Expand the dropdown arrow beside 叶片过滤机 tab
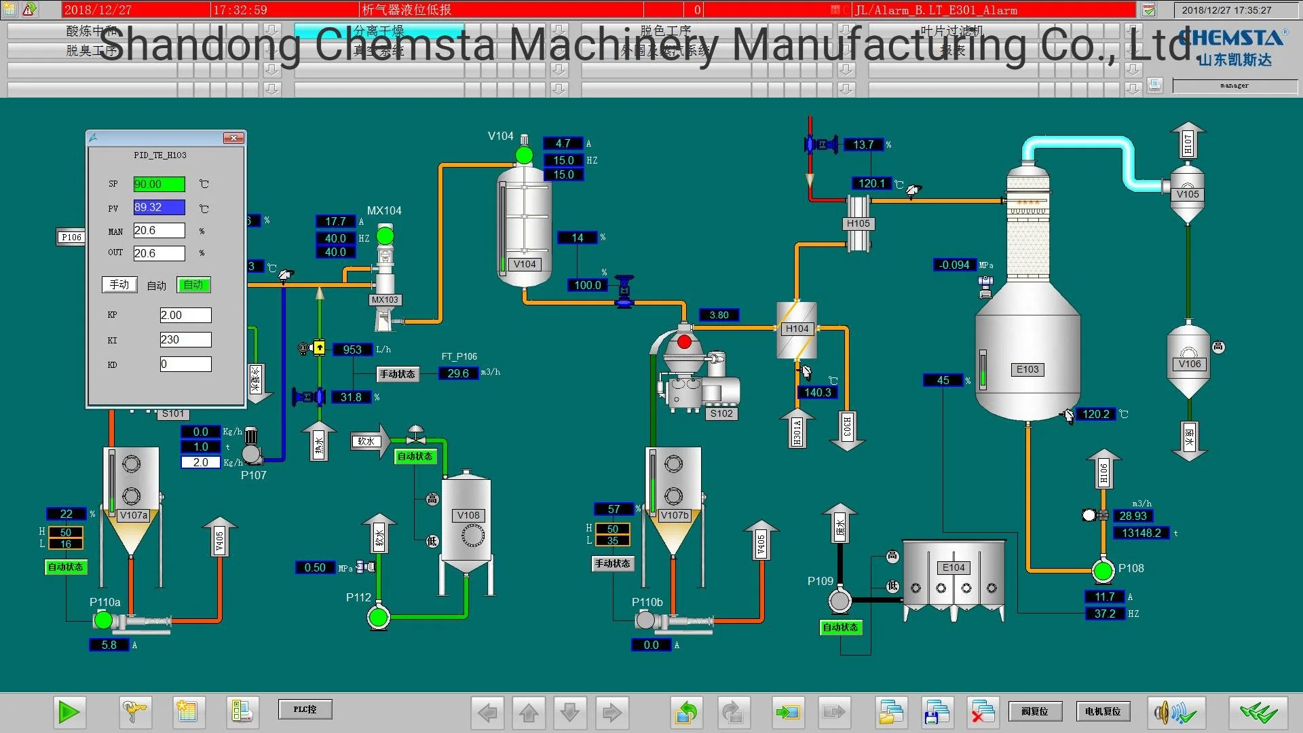1303x733 pixels. pyautogui.click(x=1133, y=31)
